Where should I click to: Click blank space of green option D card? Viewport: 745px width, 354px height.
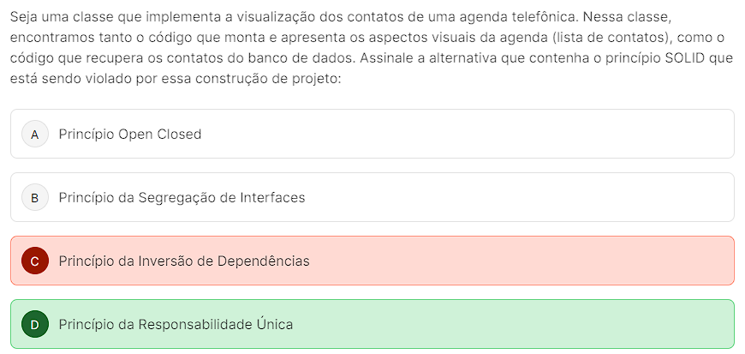click(x=513, y=324)
